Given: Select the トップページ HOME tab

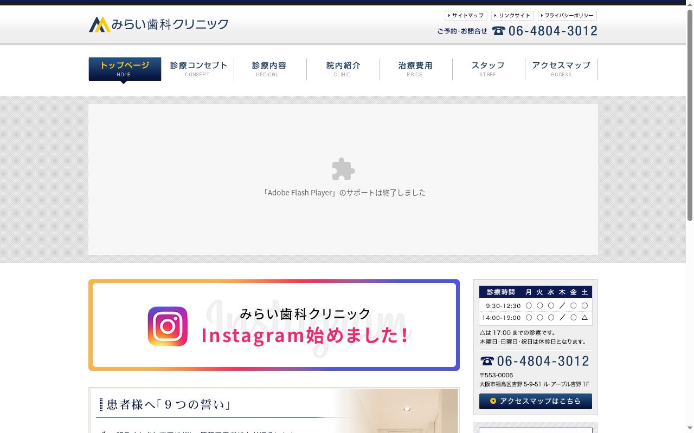Looking at the screenshot, I should point(125,69).
